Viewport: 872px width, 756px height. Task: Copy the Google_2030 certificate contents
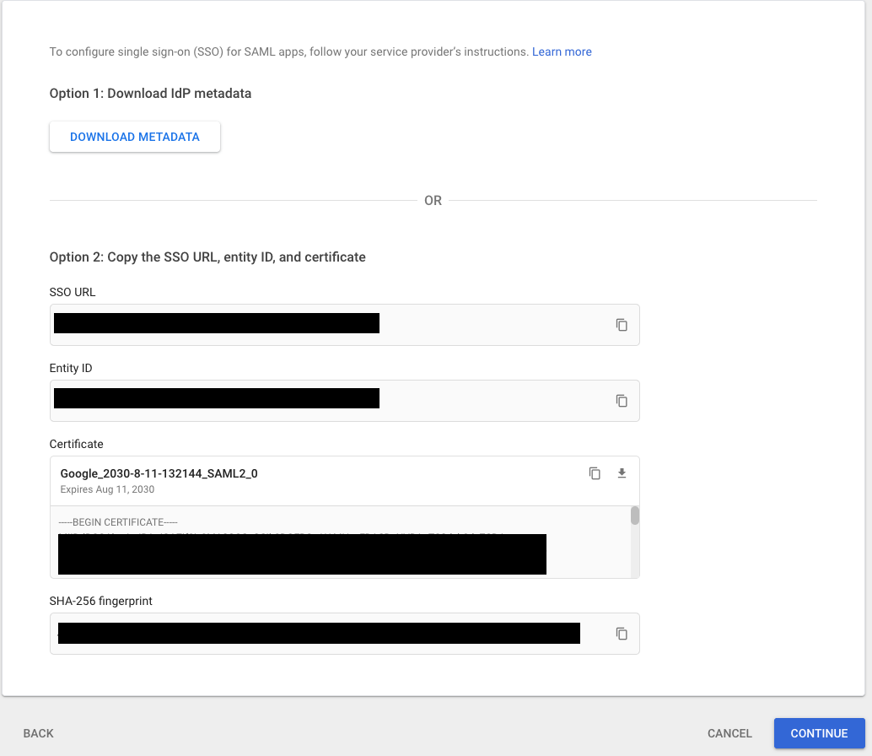595,473
